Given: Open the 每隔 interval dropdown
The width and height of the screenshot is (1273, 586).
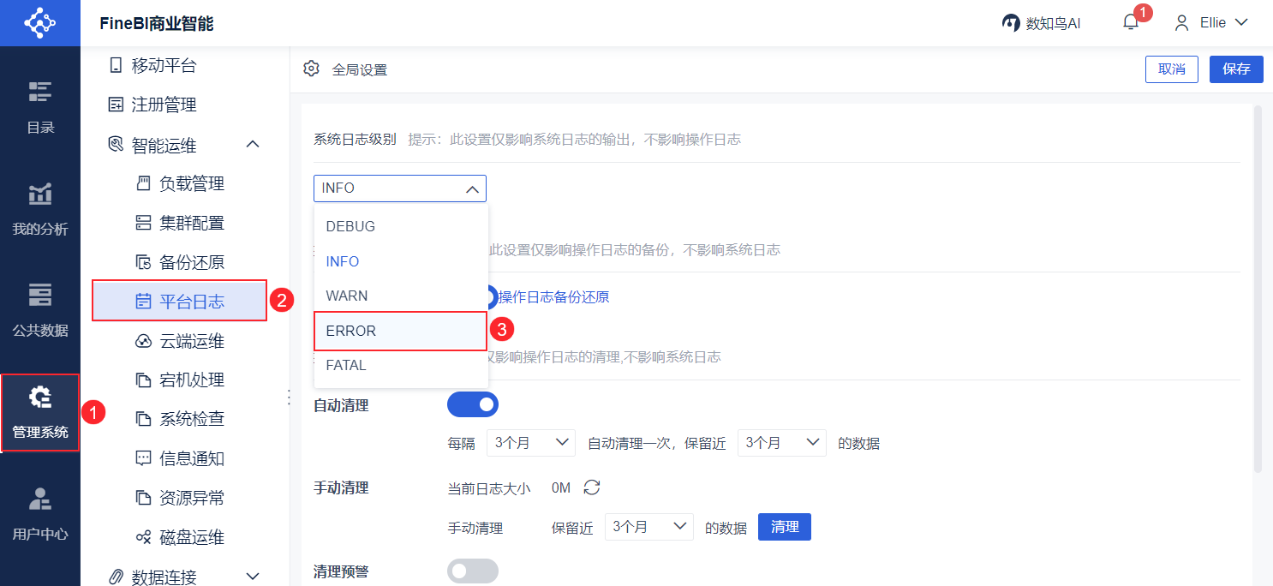Looking at the screenshot, I should (x=530, y=443).
